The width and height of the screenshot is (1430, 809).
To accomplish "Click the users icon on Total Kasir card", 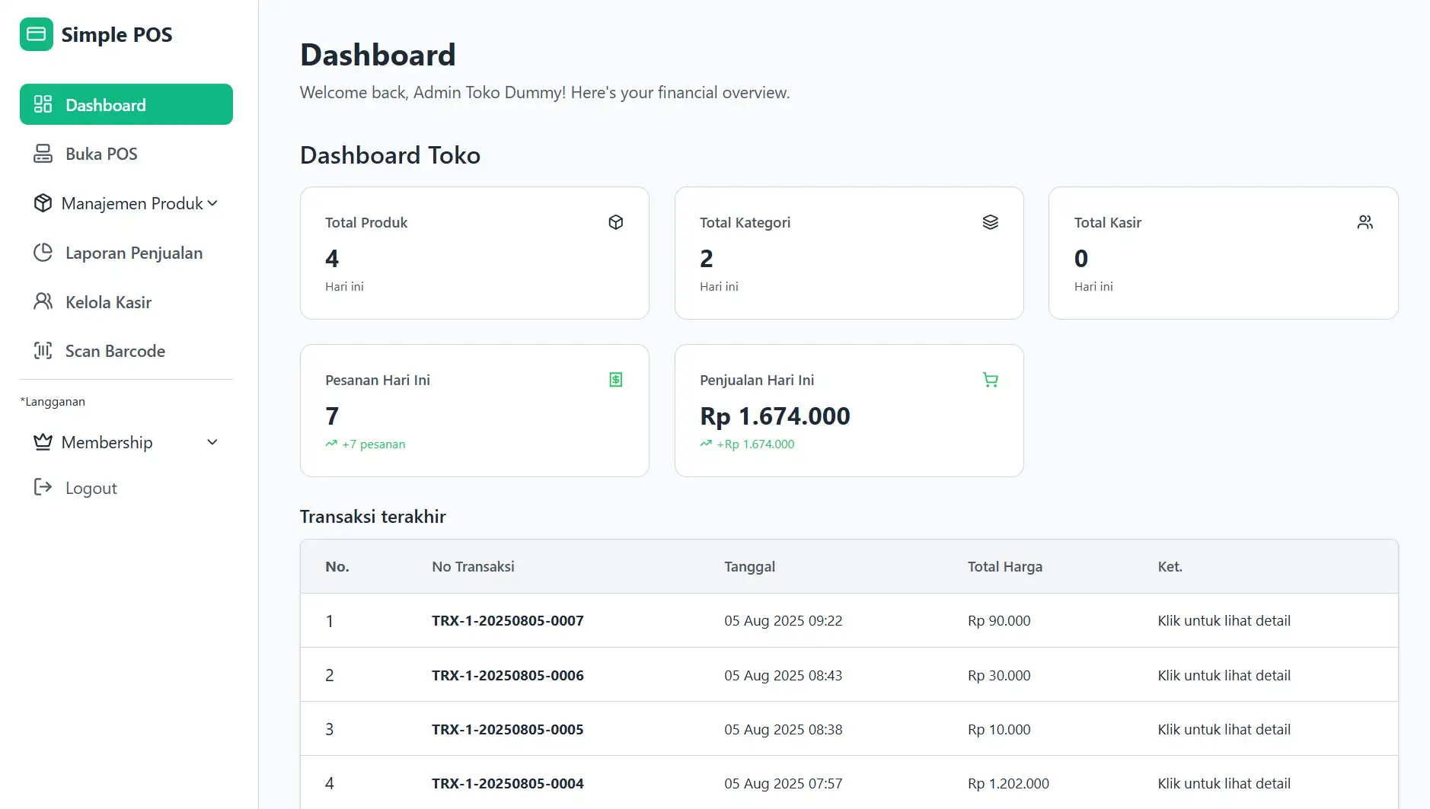I will [1365, 222].
